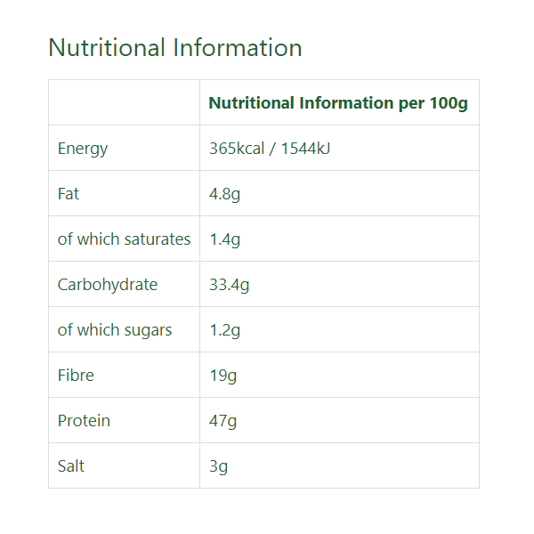
Task: Select the 19g fibre value
Action: (222, 376)
